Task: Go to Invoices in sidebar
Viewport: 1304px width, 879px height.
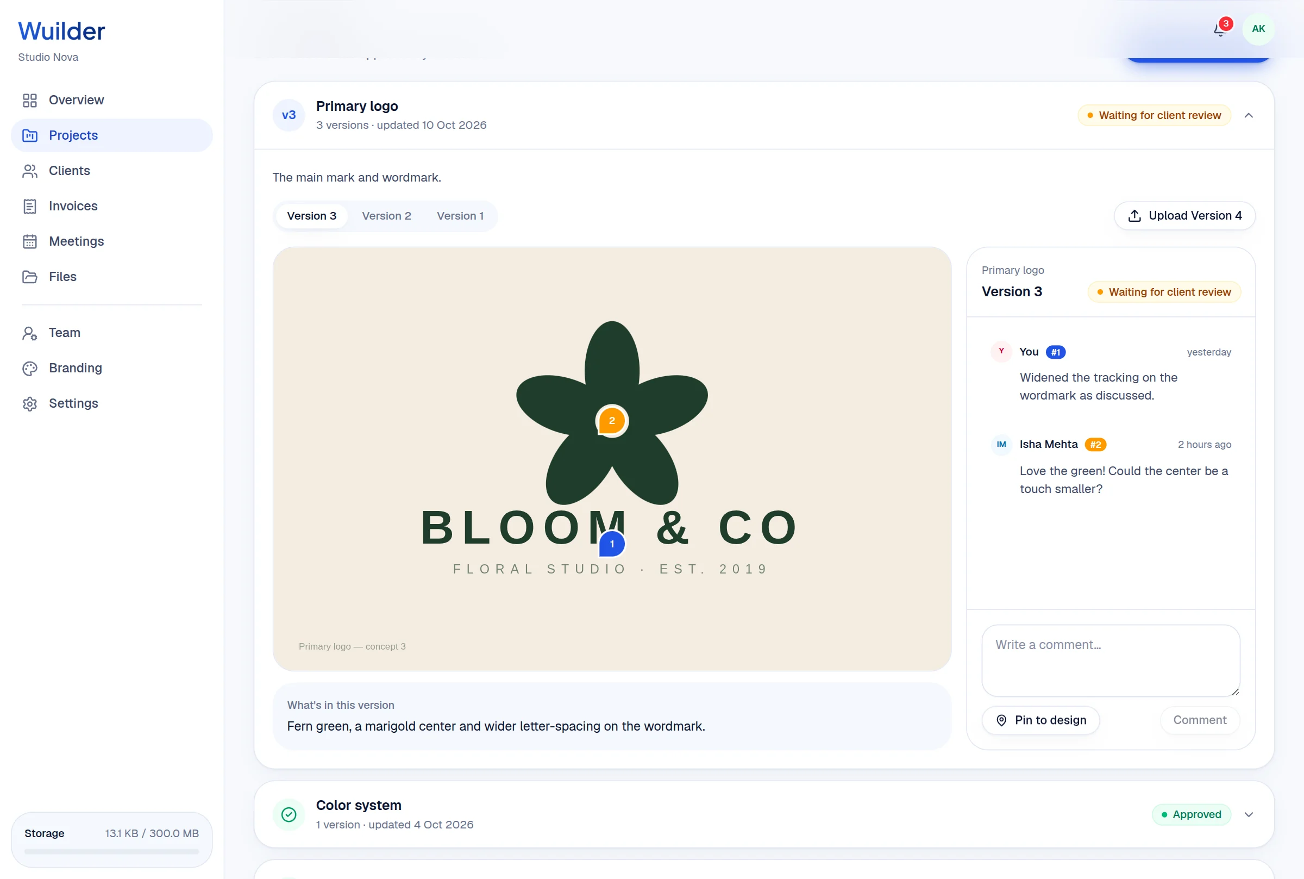Action: coord(111,205)
